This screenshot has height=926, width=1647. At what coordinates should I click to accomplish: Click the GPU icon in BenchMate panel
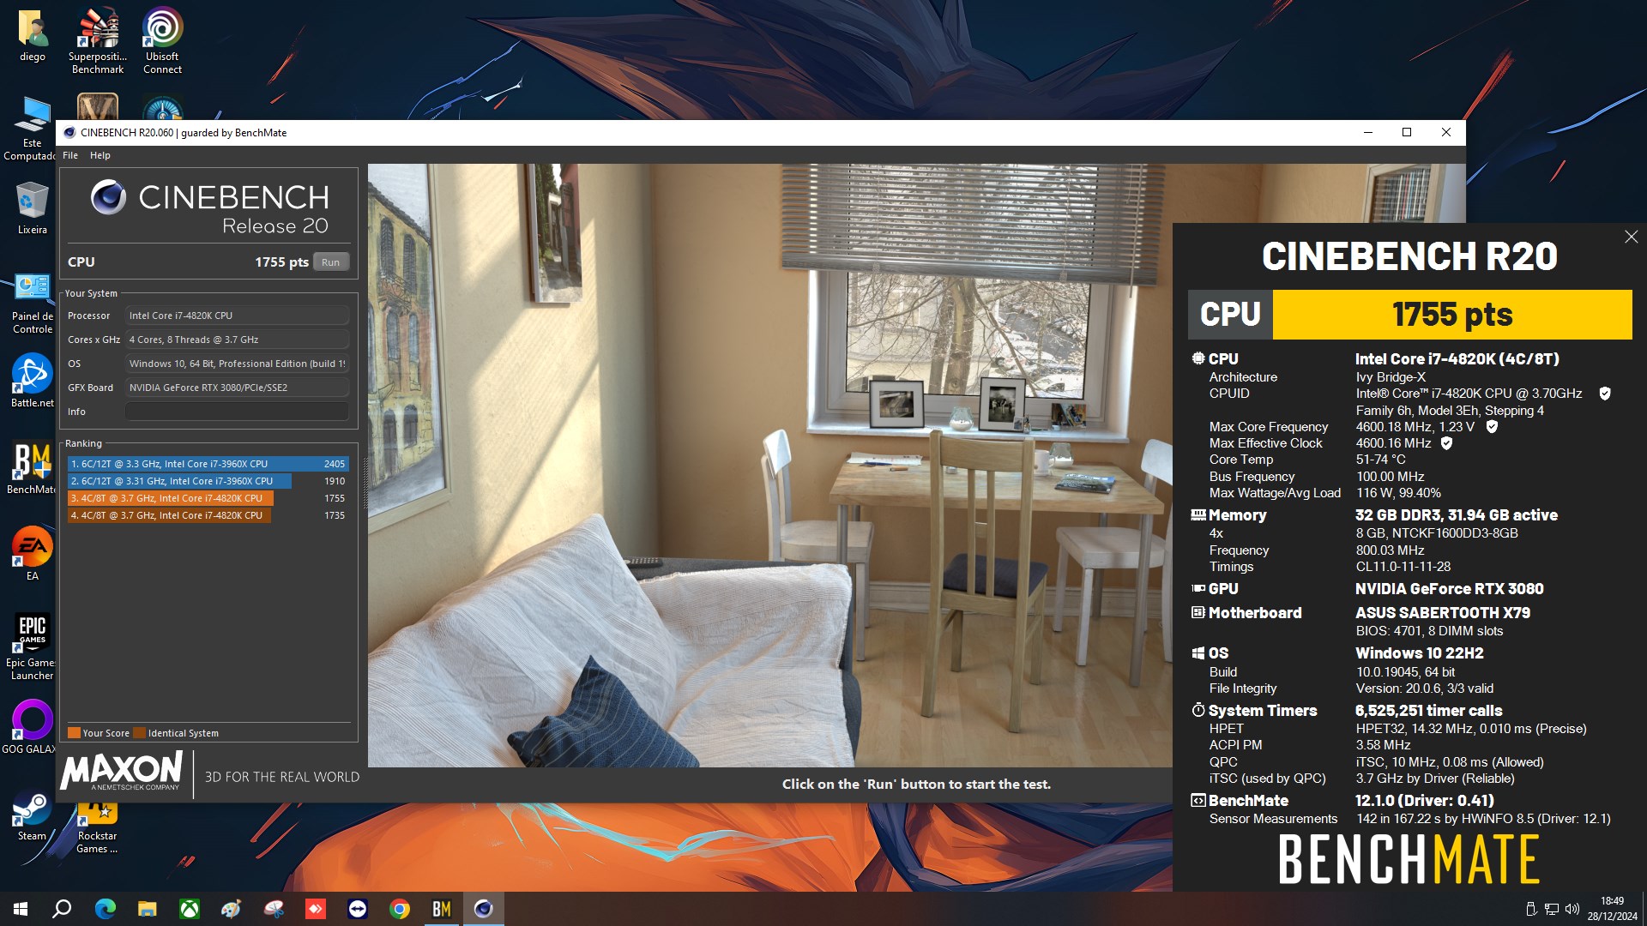pos(1198,589)
